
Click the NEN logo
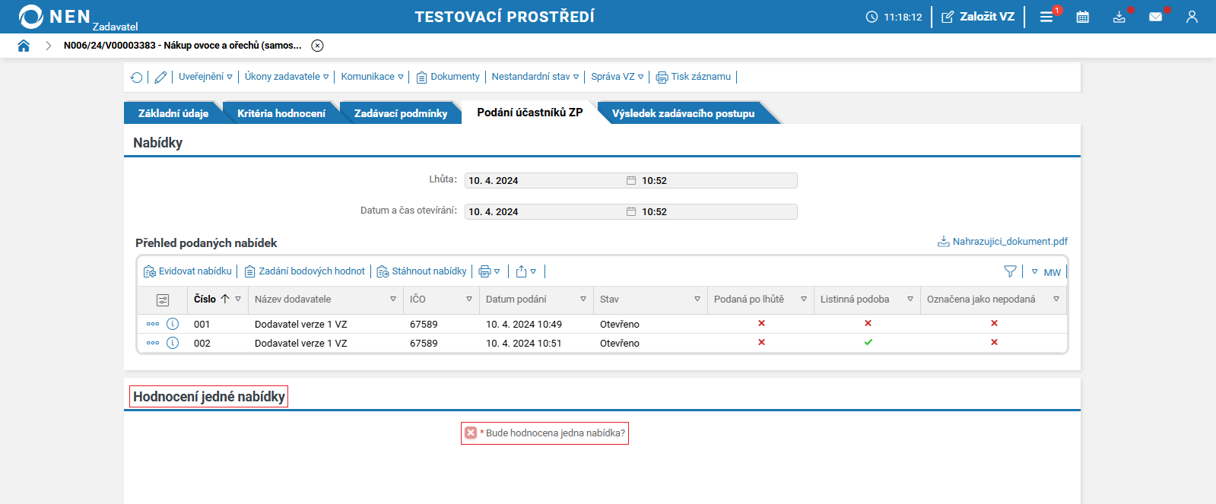(55, 17)
